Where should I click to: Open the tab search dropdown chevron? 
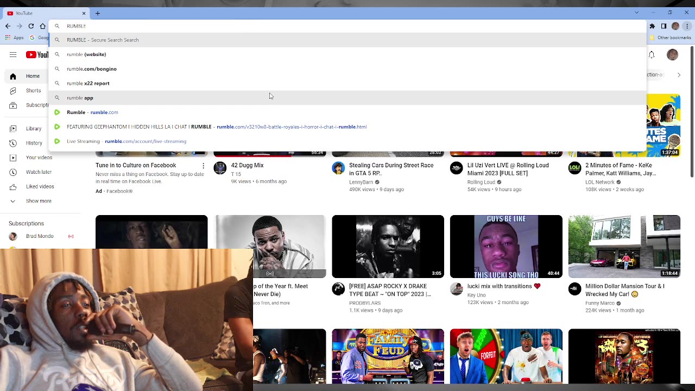click(637, 12)
